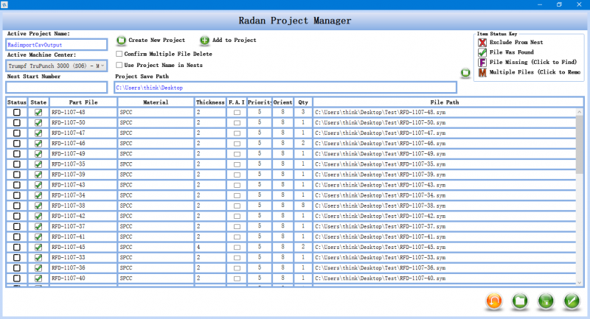590x319 pixels.
Task: Click the Add to Project plus icon
Action: click(204, 40)
